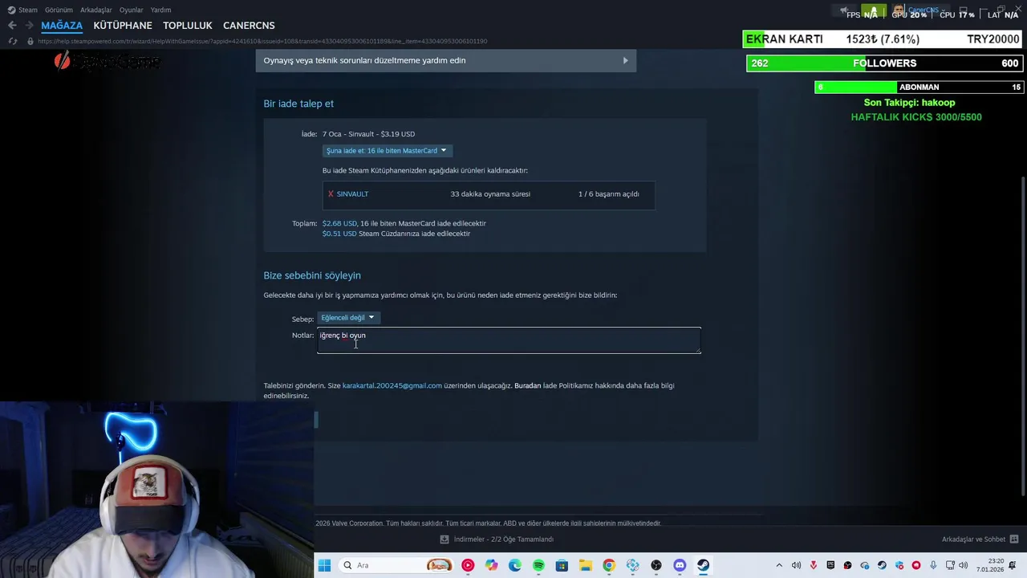Open File Explorer from the taskbar
1027x578 pixels.
click(585, 565)
